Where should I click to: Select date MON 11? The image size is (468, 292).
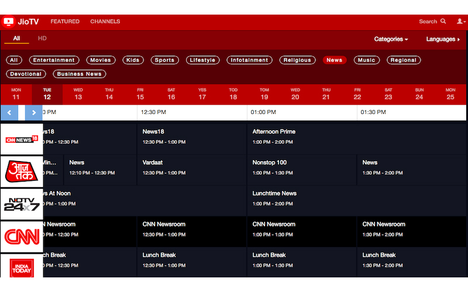[16, 94]
